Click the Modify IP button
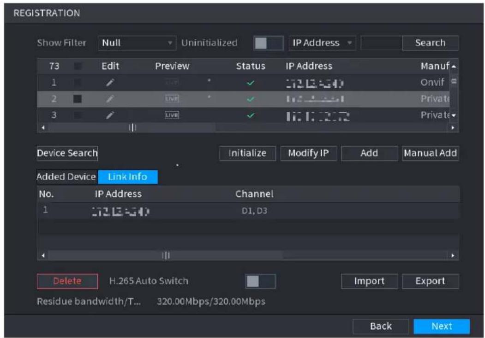Viewport: 485px width, 338px height. (x=308, y=153)
